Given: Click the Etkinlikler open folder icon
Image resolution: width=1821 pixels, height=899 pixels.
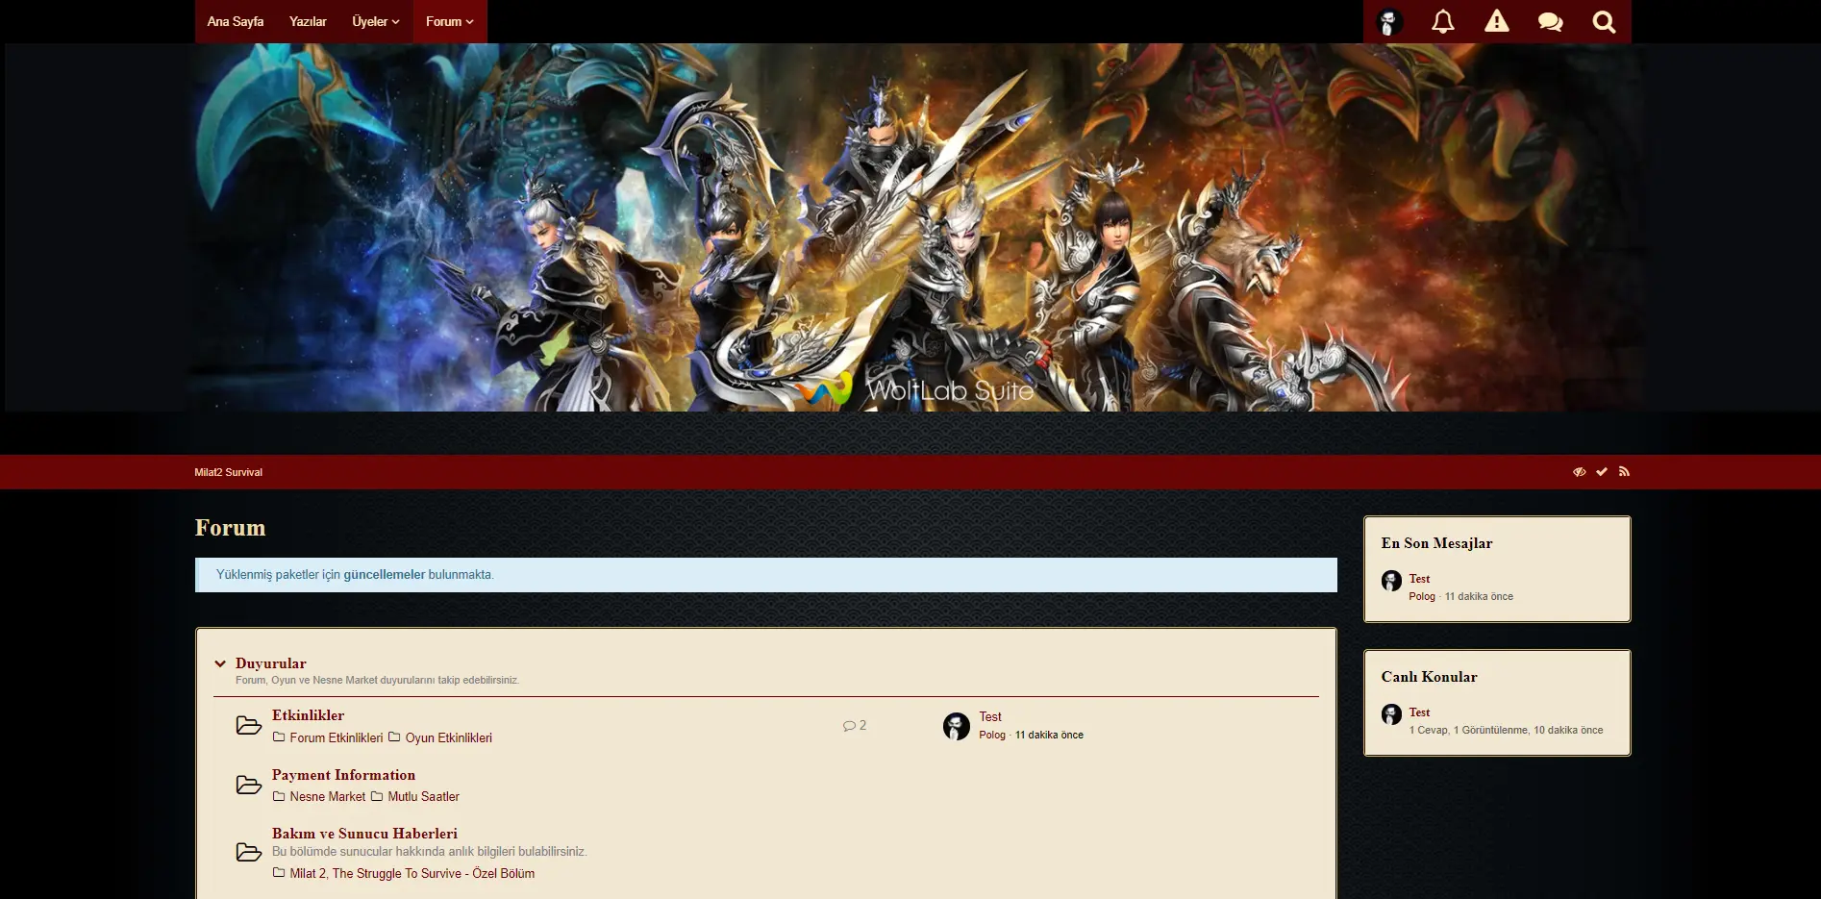Looking at the screenshot, I should [249, 725].
